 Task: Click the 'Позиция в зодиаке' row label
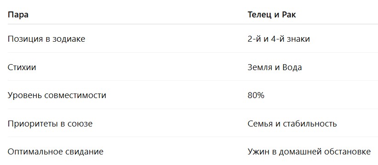tap(46, 39)
